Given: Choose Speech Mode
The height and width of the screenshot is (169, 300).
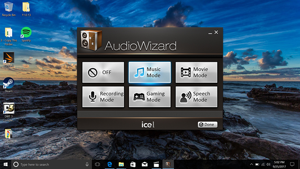Looking at the screenshot, I should coord(196,97).
